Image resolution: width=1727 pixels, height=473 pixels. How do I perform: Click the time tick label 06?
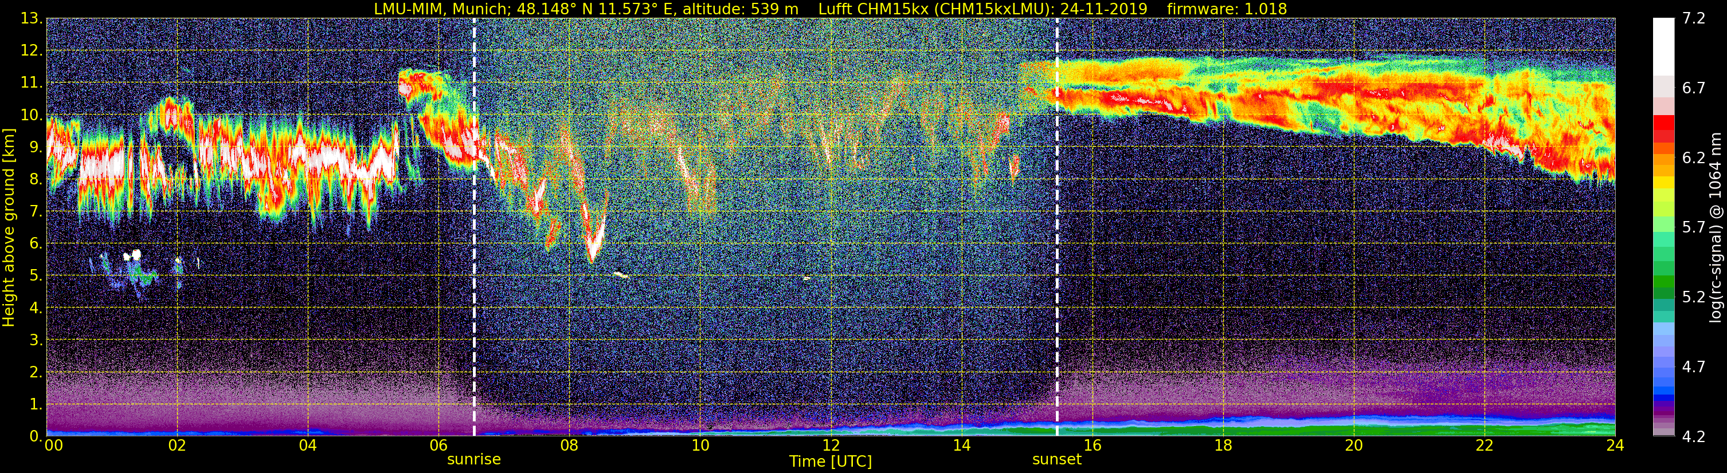pos(438,446)
